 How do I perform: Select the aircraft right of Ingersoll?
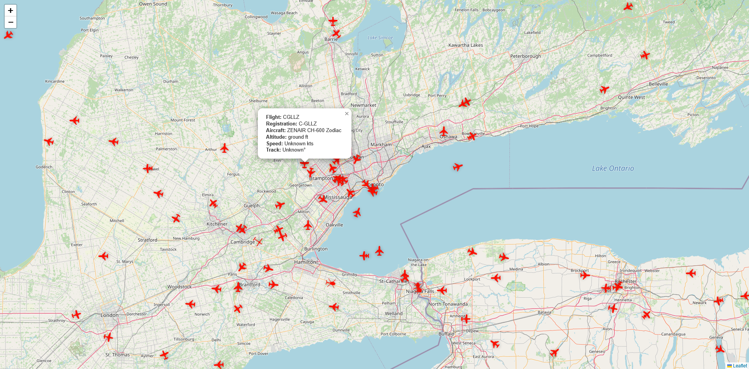190,304
